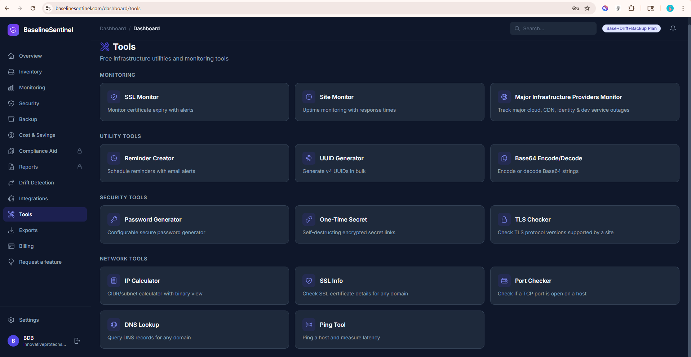Image resolution: width=691 pixels, height=357 pixels.
Task: Open Backup in the sidebar
Action: click(45, 119)
